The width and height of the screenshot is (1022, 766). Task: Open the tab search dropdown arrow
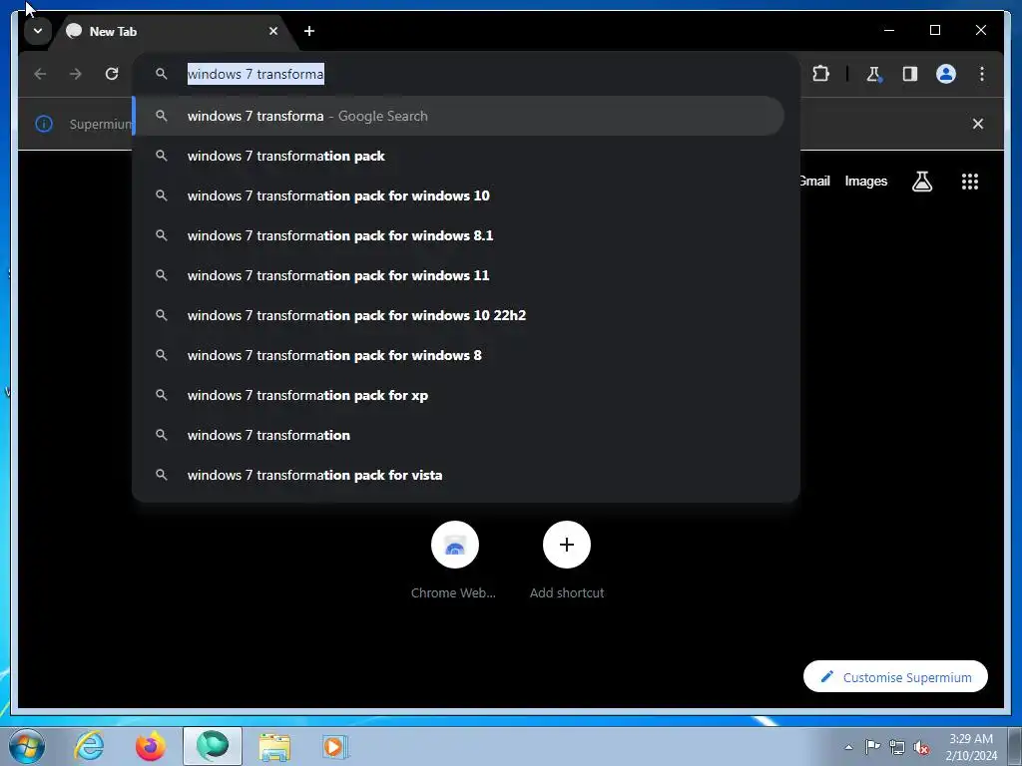pyautogui.click(x=38, y=31)
